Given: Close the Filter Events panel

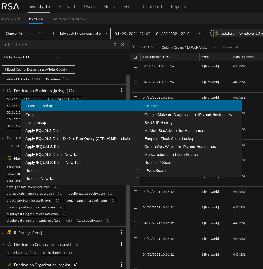Looking at the screenshot, I should (x=123, y=45).
